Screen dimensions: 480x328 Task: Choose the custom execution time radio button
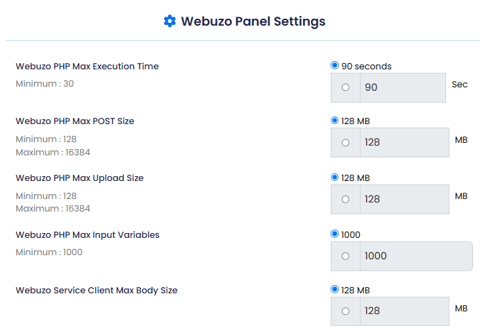(x=345, y=87)
